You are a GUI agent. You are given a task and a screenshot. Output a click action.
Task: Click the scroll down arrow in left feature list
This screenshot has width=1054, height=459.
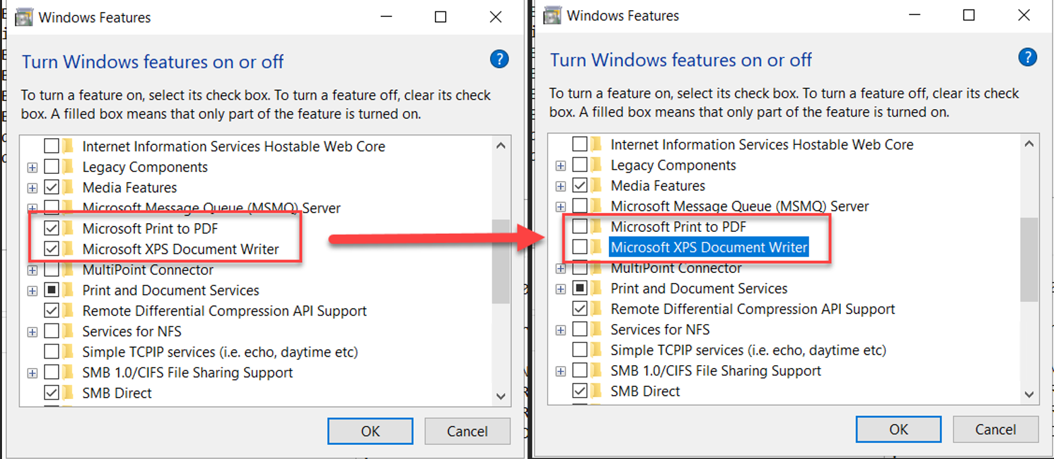[501, 396]
